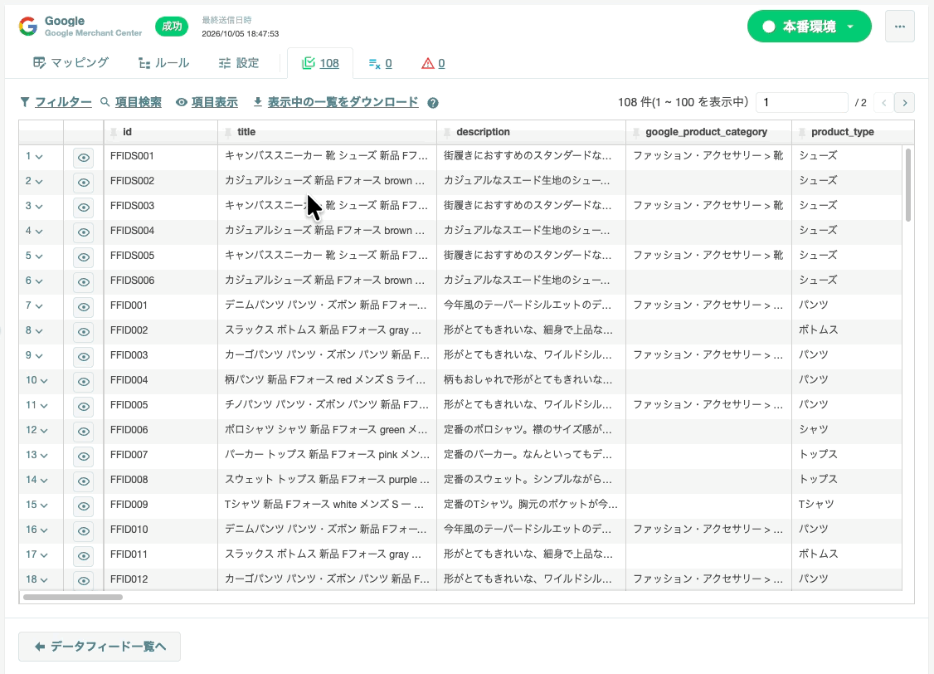The height and width of the screenshot is (674, 934).
Task: Open the three-dots more options menu
Action: (899, 27)
